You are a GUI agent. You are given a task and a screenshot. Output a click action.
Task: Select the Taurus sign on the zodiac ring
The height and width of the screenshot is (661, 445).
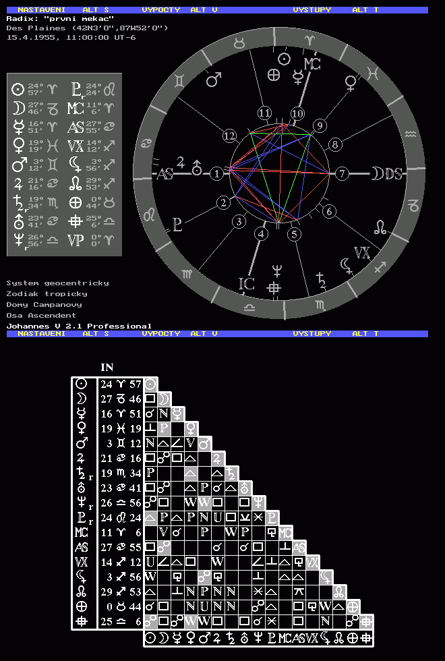tap(239, 43)
